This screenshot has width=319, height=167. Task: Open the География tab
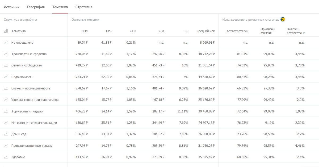click(x=36, y=7)
